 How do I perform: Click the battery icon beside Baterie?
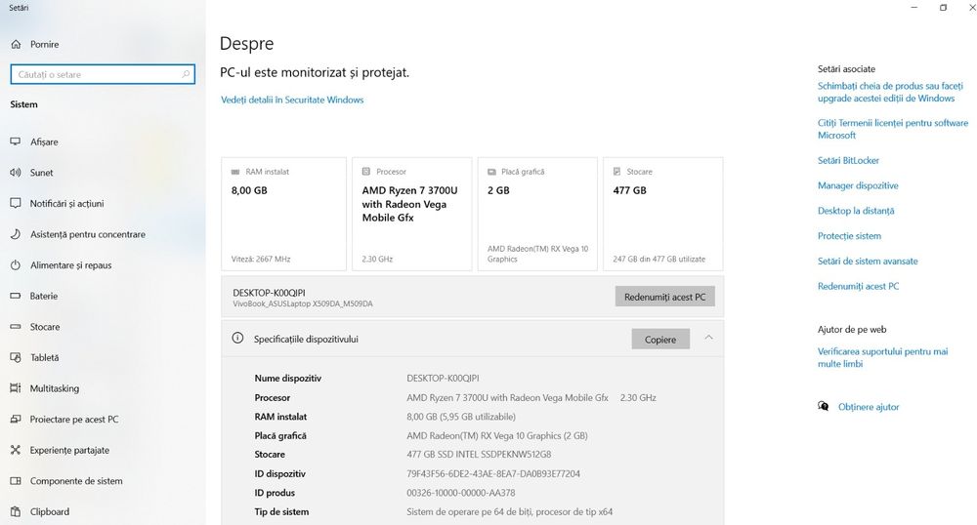(x=16, y=296)
